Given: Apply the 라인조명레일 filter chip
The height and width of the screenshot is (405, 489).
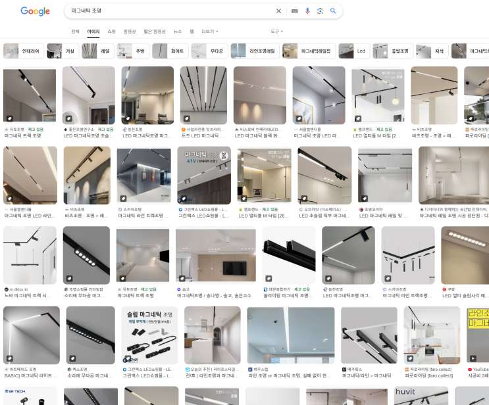Looking at the screenshot, I should (x=255, y=51).
